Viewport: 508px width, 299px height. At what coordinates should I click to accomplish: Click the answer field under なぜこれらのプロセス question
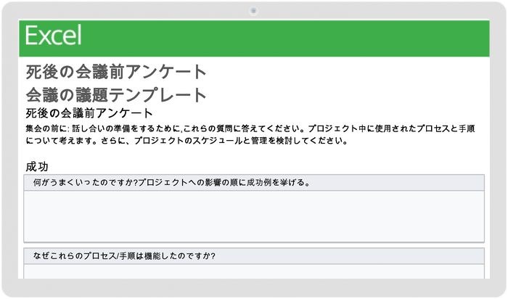tap(254, 271)
